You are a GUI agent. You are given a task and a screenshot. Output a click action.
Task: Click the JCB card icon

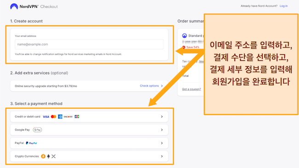pyautogui.click(x=77, y=116)
